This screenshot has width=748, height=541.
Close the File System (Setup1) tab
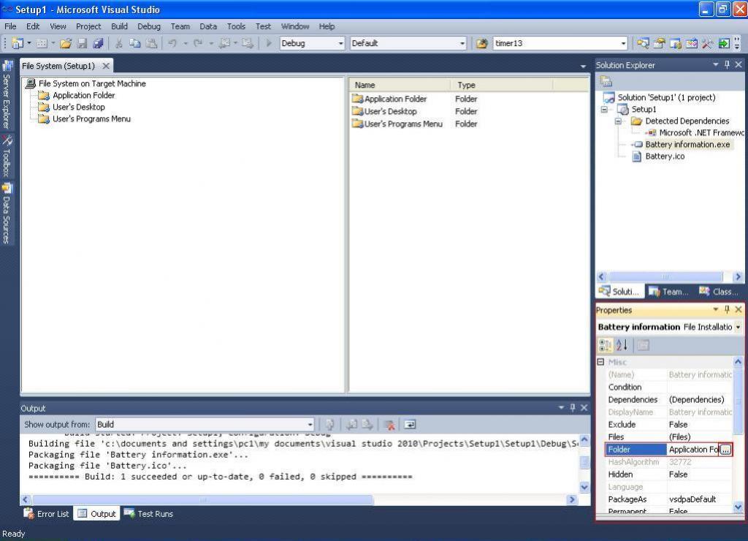click(x=106, y=66)
